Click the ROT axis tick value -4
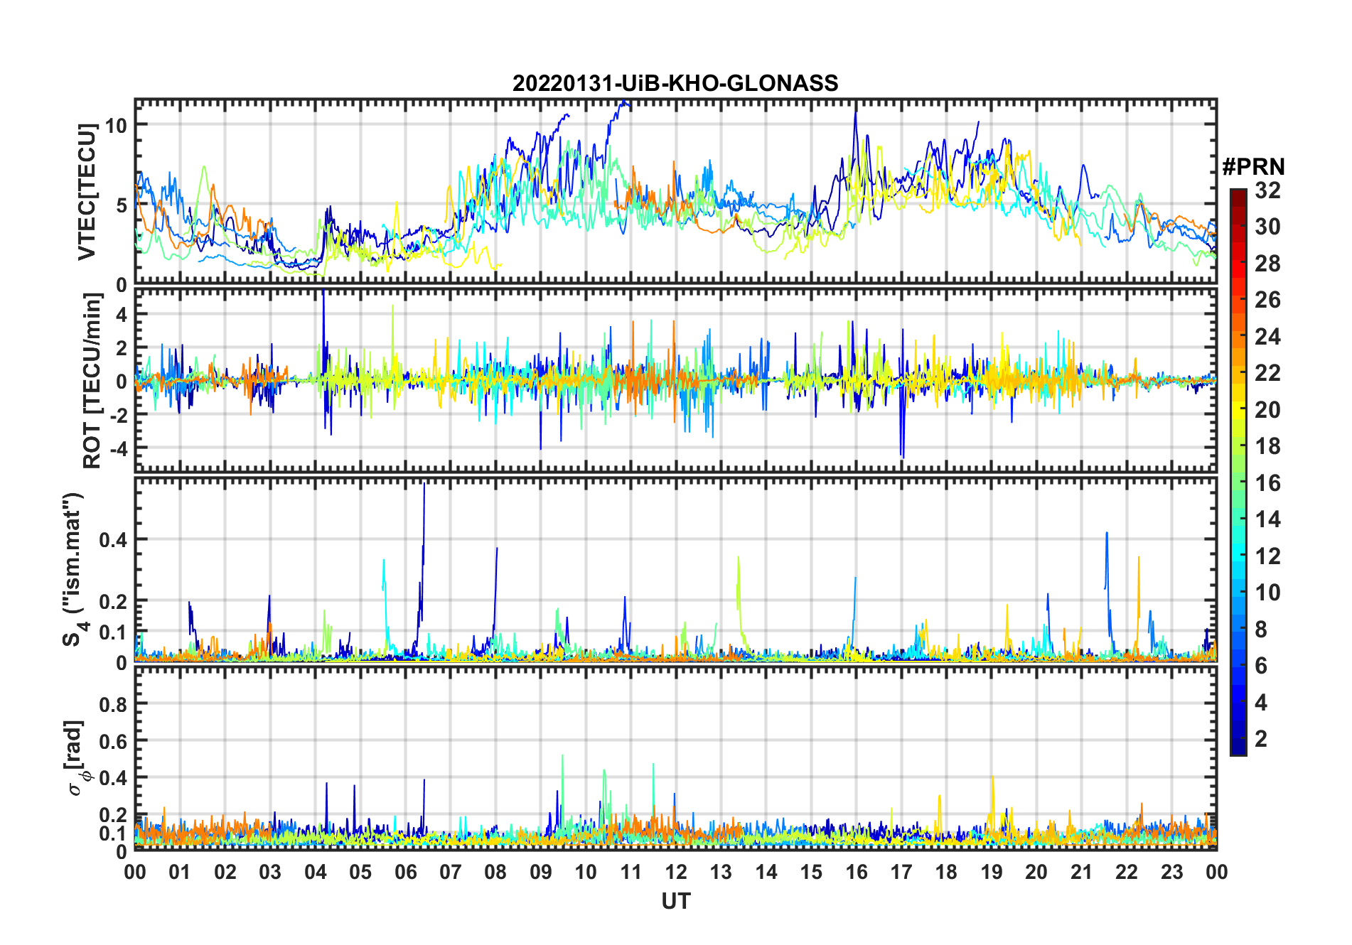This screenshot has height=945, width=1352. tap(117, 448)
